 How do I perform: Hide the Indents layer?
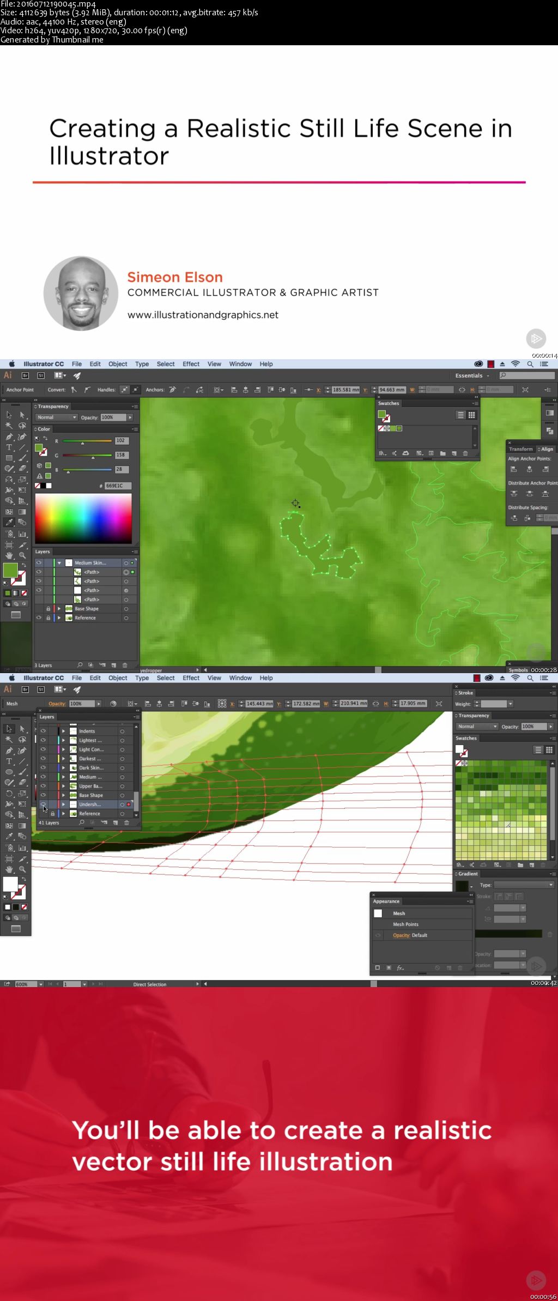(x=43, y=731)
